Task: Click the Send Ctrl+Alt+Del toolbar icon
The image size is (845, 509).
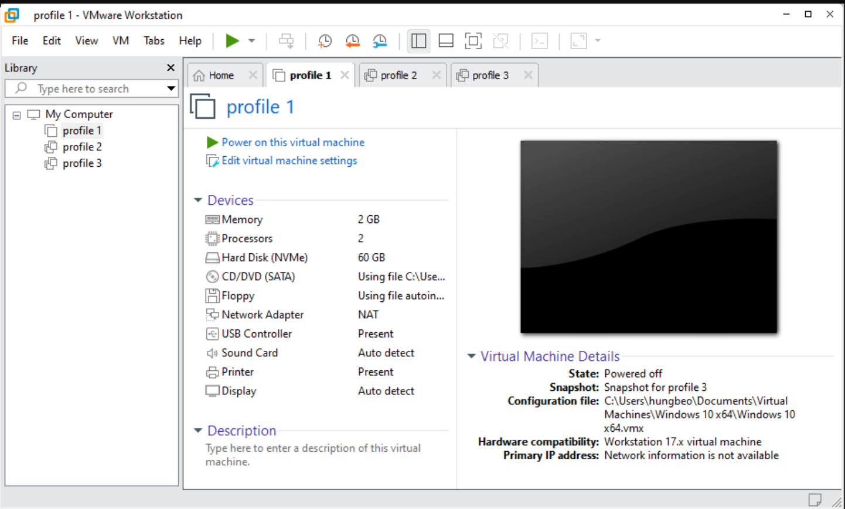Action: click(287, 41)
